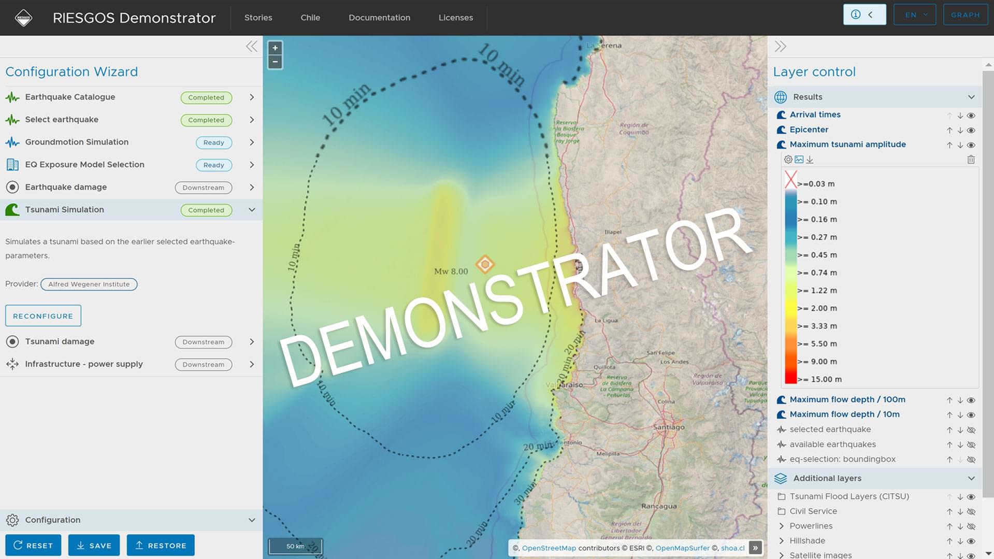Expand the Select earthquake step
The height and width of the screenshot is (559, 994).
(252, 120)
